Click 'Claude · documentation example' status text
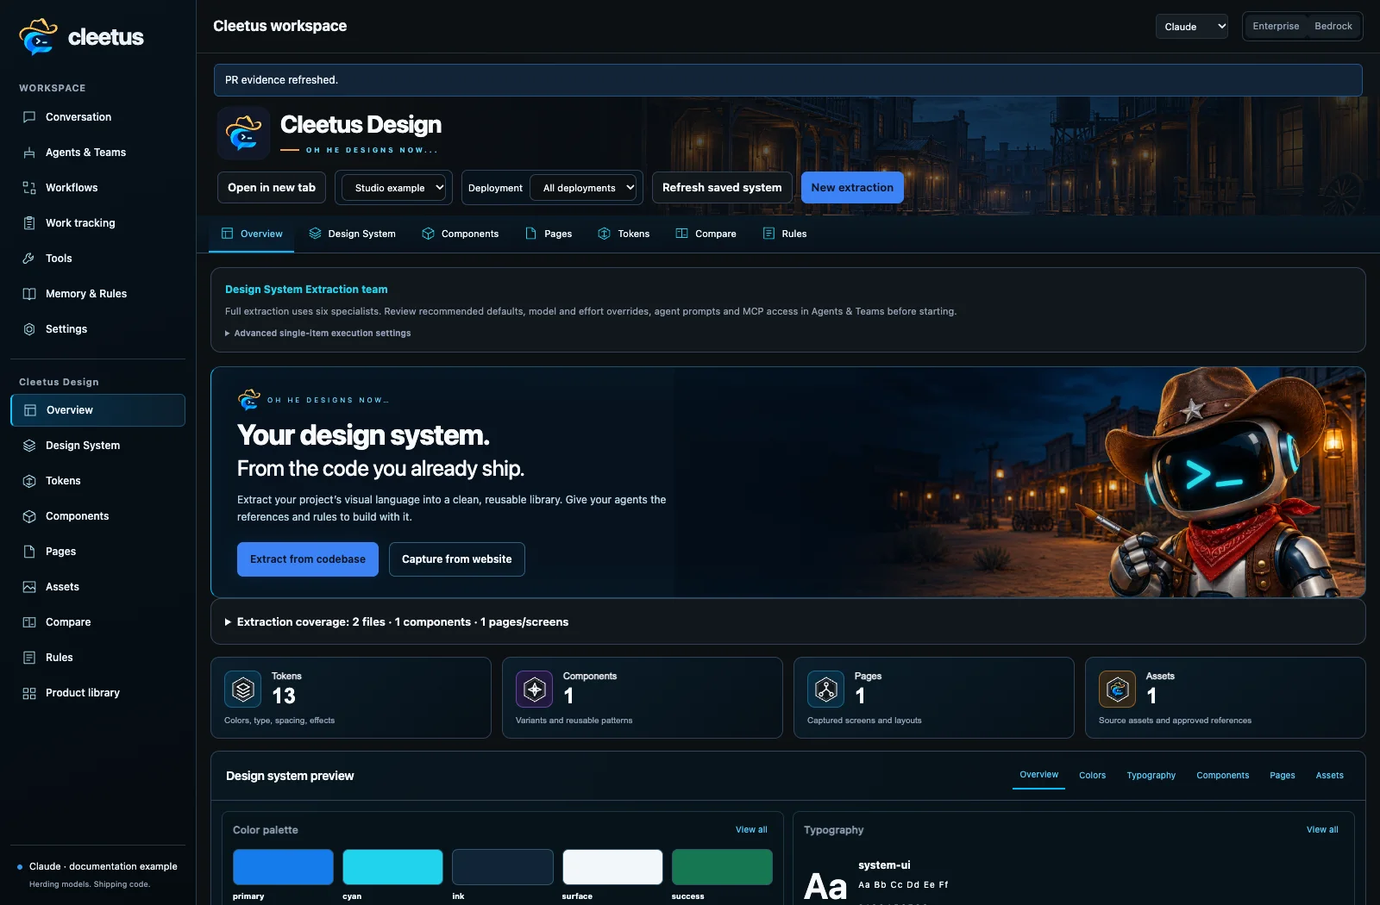This screenshot has height=905, width=1380. click(103, 866)
